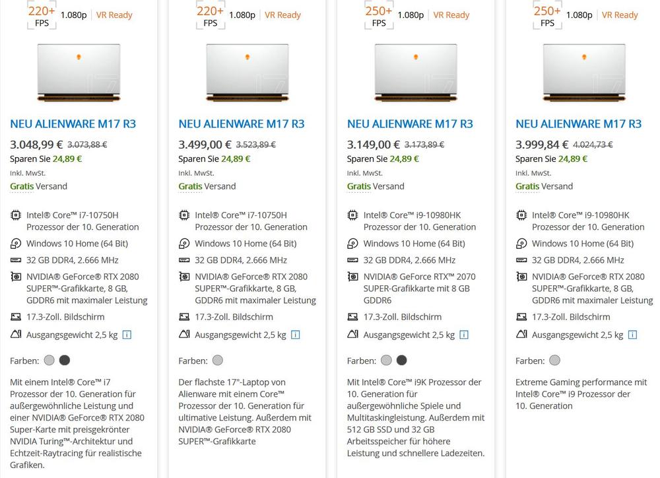Click VR Ready label on fourth laptop
Viewport: 660px width, 478px height.
coord(620,15)
